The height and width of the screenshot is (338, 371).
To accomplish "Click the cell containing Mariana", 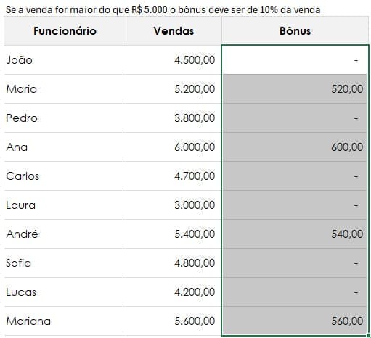I will (x=65, y=321).
